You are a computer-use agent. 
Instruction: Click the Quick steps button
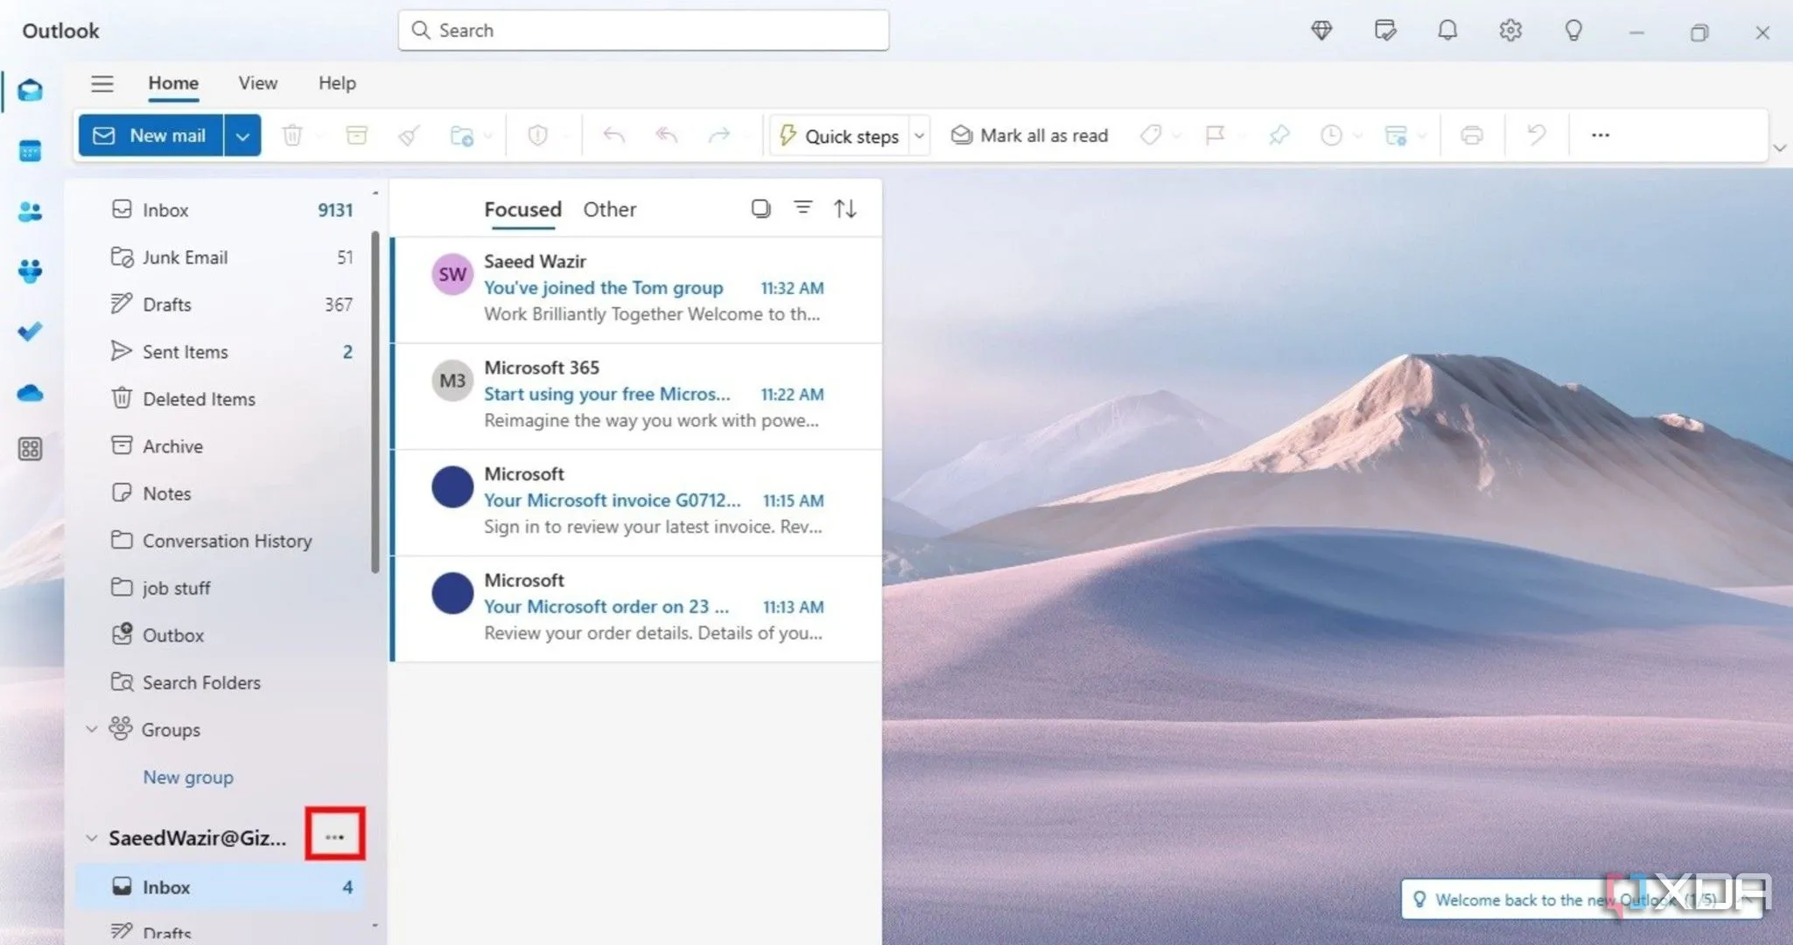click(840, 136)
